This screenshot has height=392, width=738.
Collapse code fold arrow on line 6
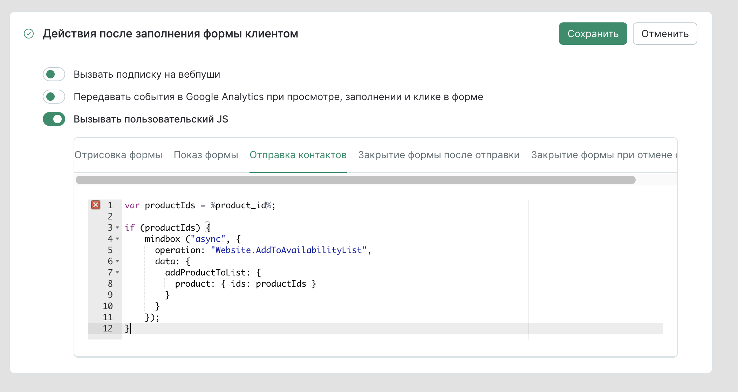coord(117,261)
